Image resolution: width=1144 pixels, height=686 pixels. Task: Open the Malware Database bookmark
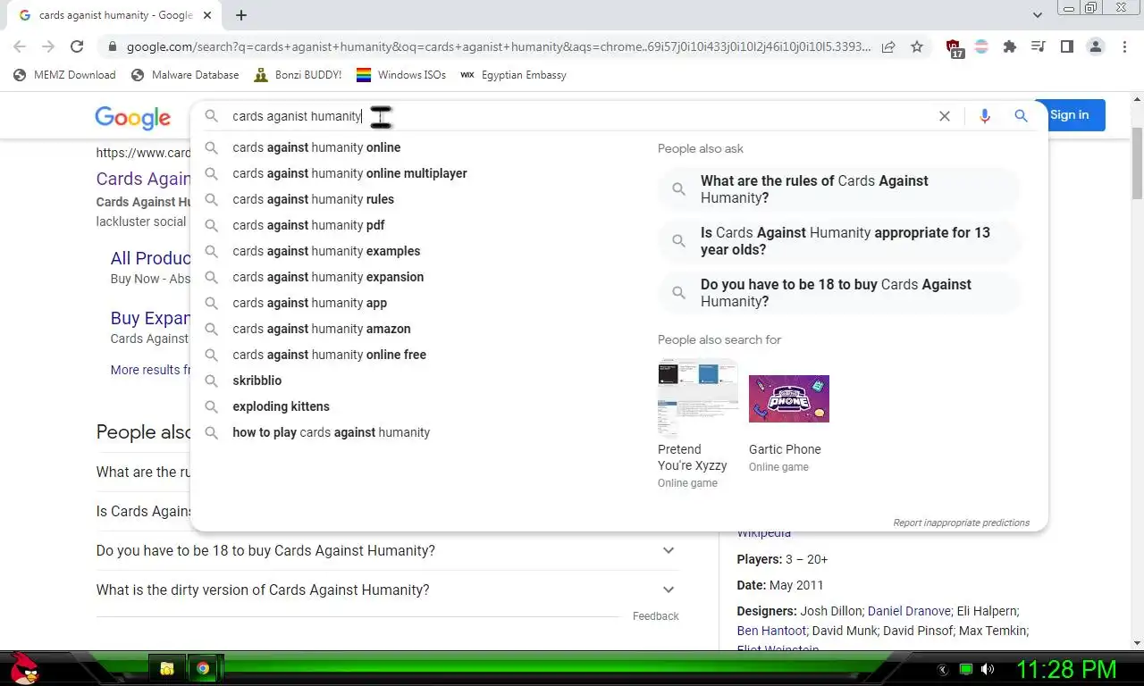185,75
